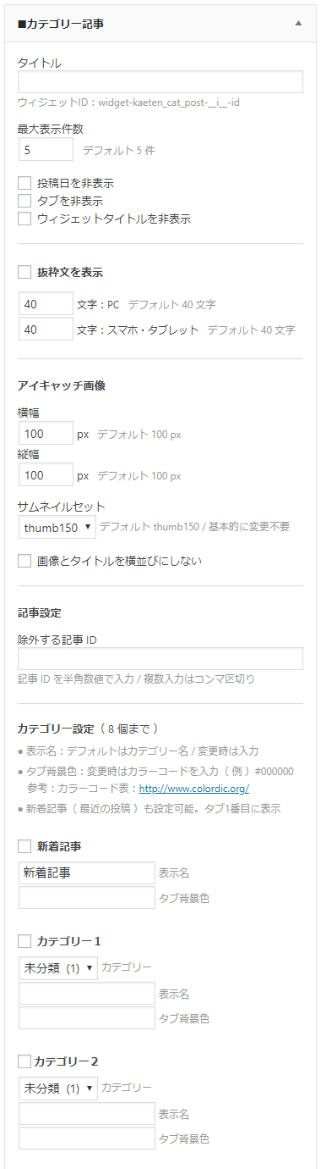Screen dimensions: 321x1169
Task: Enable 投稿日を非表示 checkbox
Action: click(x=24, y=183)
